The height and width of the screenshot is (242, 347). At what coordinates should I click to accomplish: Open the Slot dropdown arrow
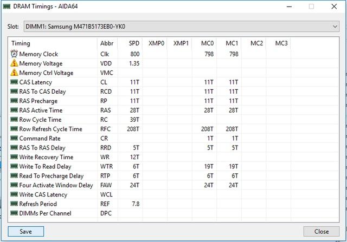335,27
